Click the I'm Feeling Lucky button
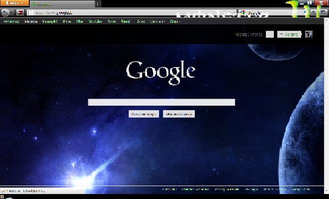Viewport: 329px width, 199px height. tap(179, 114)
